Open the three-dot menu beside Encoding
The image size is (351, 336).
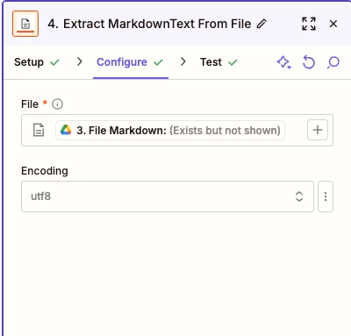[x=326, y=197]
